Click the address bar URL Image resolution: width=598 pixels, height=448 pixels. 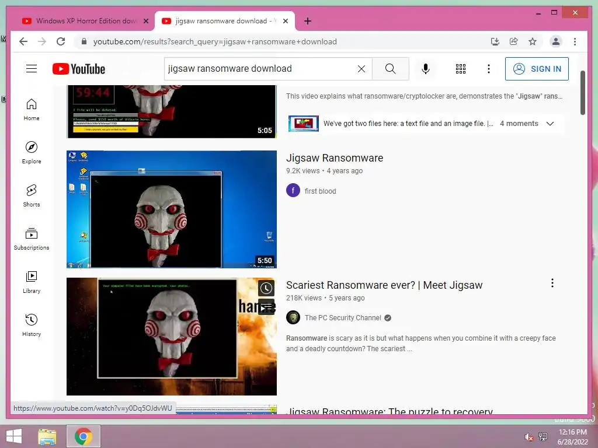(x=215, y=41)
